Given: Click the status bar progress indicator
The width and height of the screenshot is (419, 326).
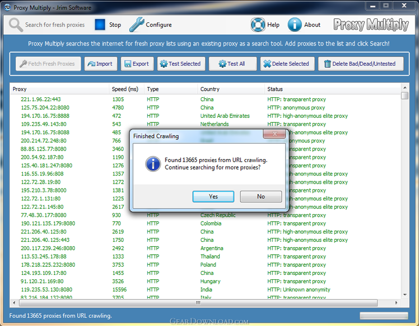Looking at the screenshot, I should (x=384, y=316).
